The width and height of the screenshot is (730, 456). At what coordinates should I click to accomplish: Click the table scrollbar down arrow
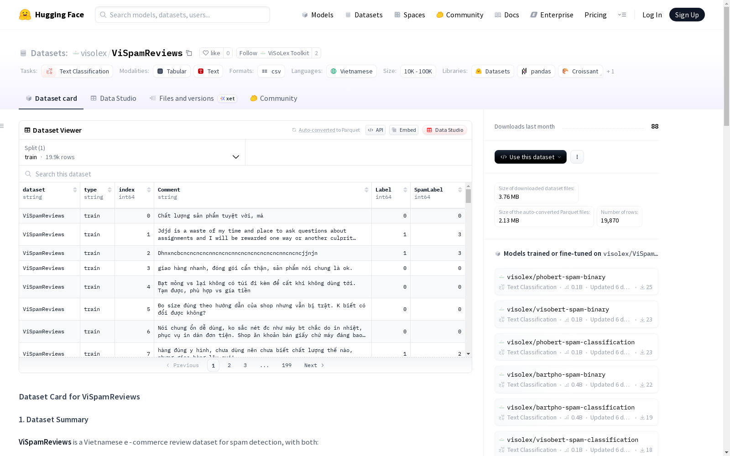468,354
